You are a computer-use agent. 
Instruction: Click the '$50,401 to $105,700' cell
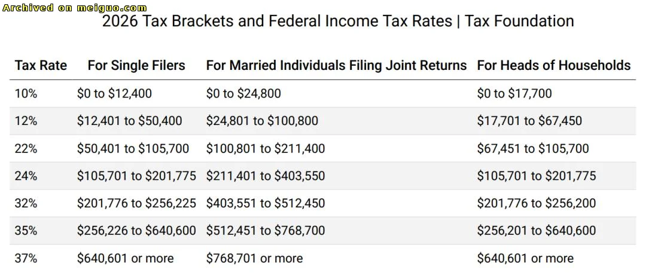pos(133,148)
